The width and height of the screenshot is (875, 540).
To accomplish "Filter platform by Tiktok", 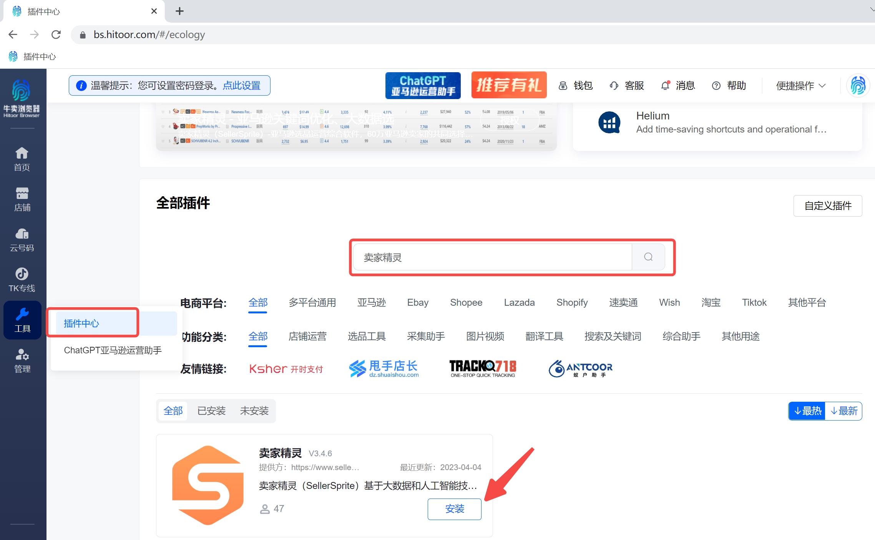I will 754,303.
